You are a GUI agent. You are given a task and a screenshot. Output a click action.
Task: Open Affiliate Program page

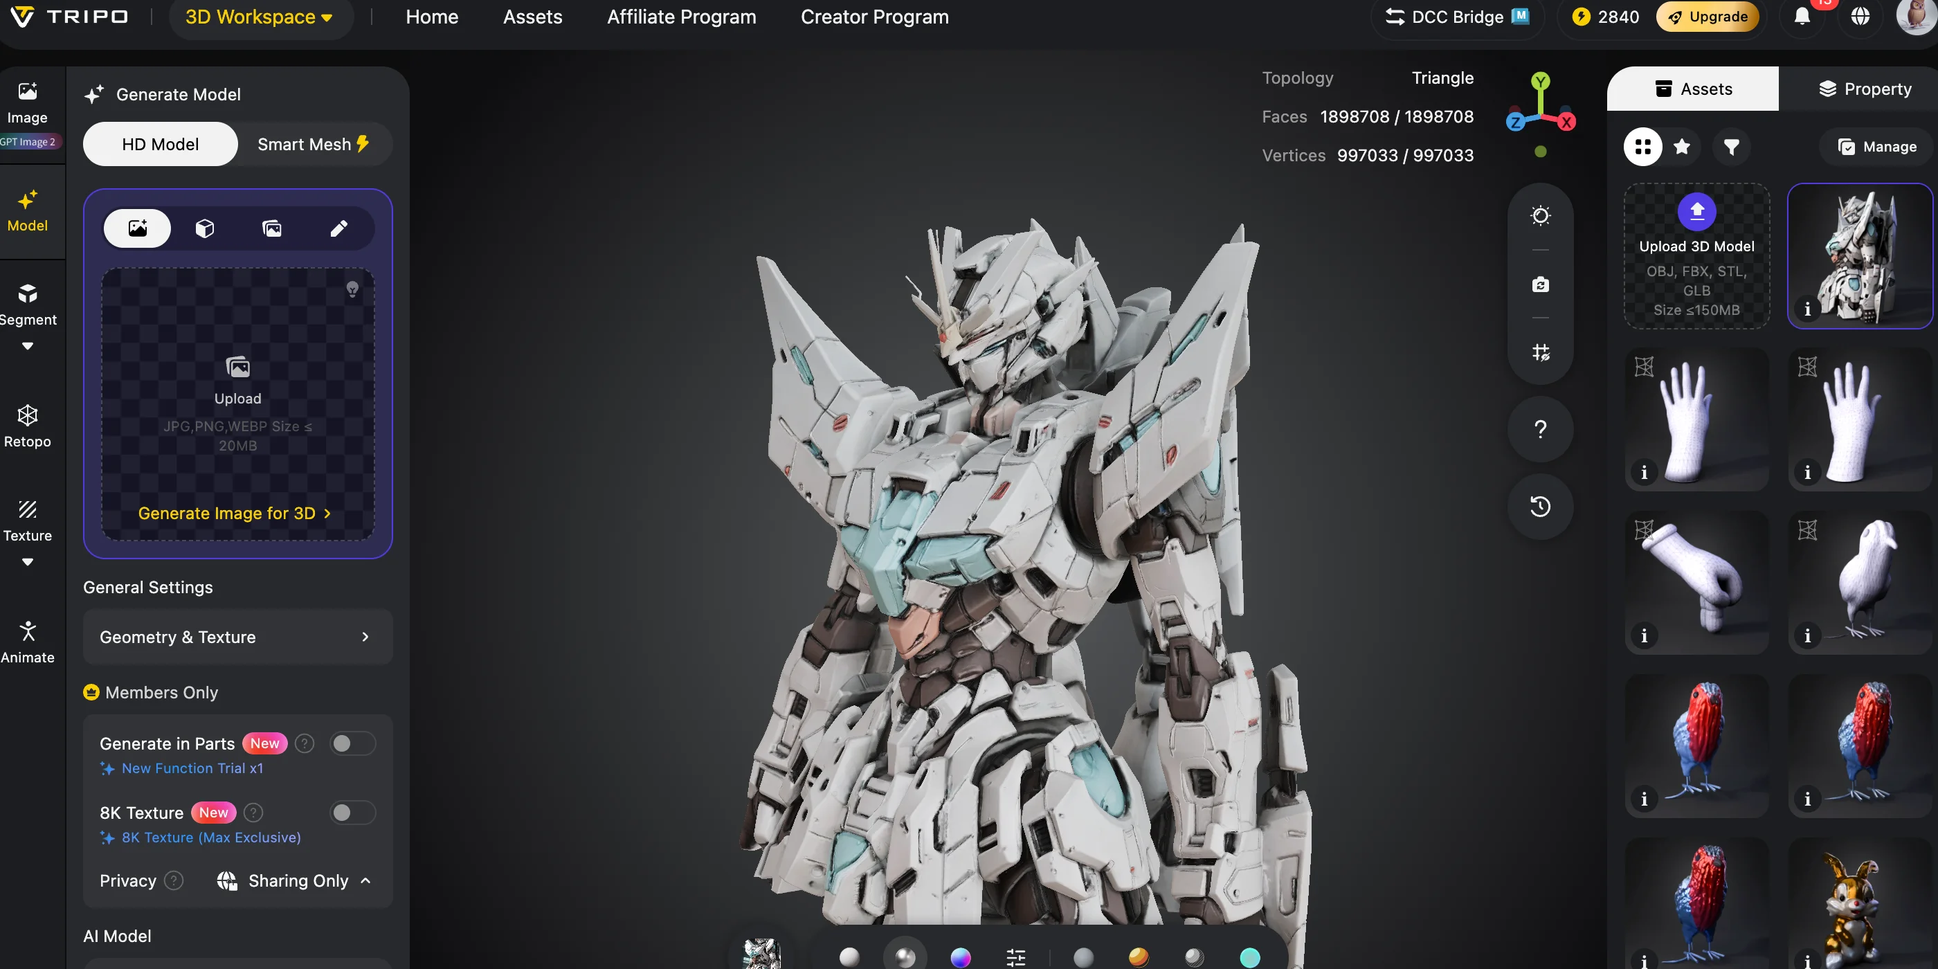pyautogui.click(x=682, y=17)
